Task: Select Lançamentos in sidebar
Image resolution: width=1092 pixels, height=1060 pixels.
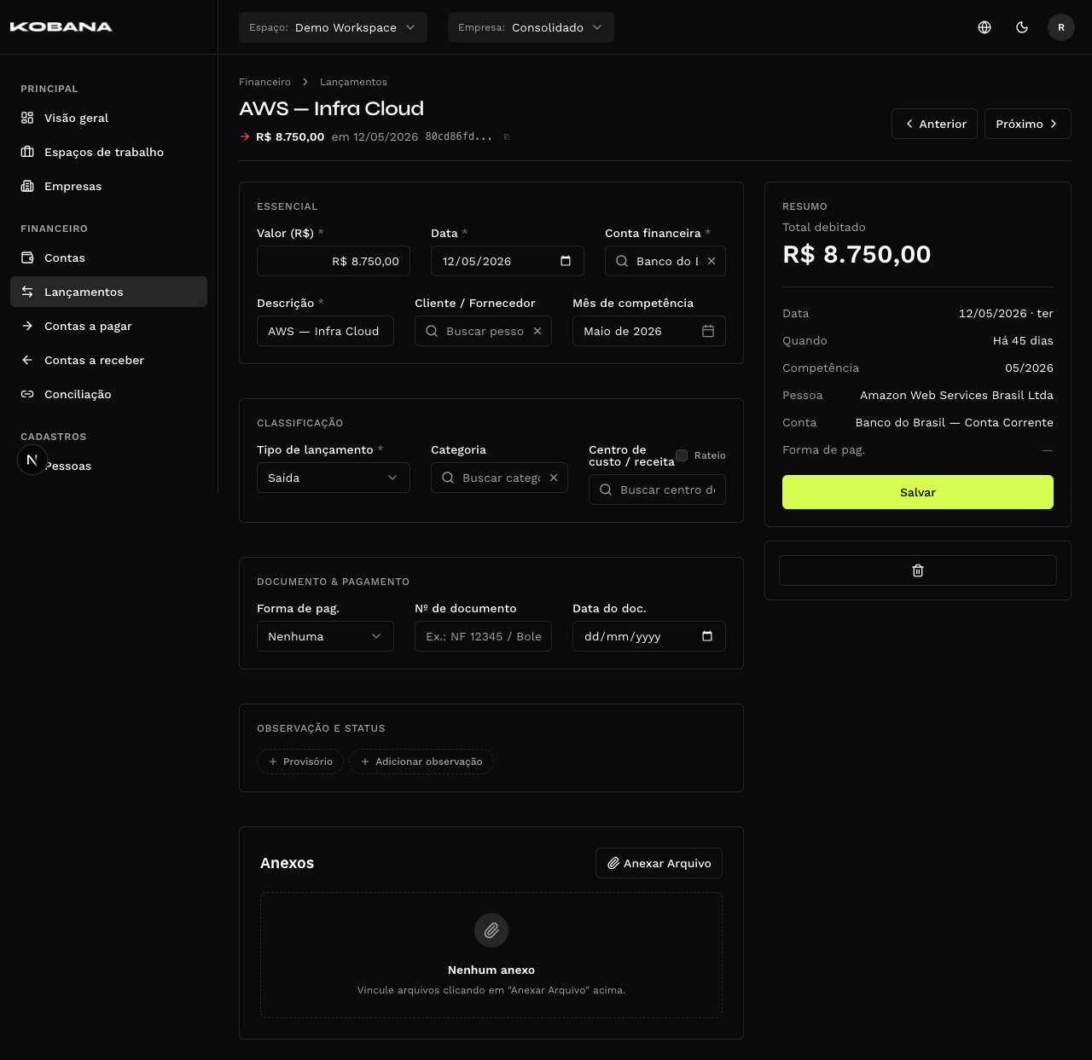Action: (108, 292)
